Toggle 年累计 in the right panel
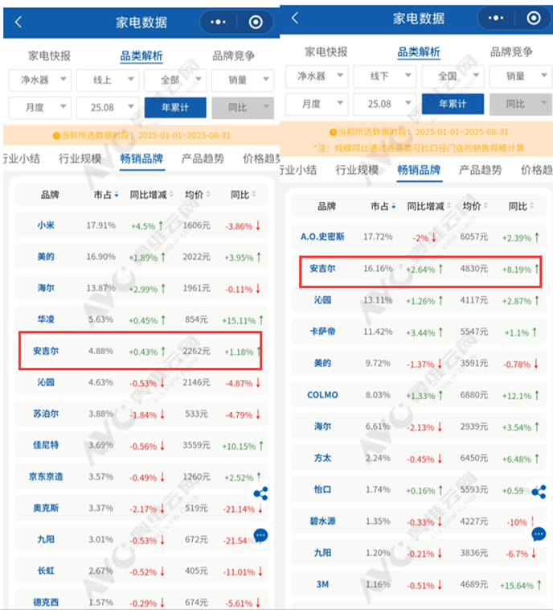 click(x=454, y=105)
